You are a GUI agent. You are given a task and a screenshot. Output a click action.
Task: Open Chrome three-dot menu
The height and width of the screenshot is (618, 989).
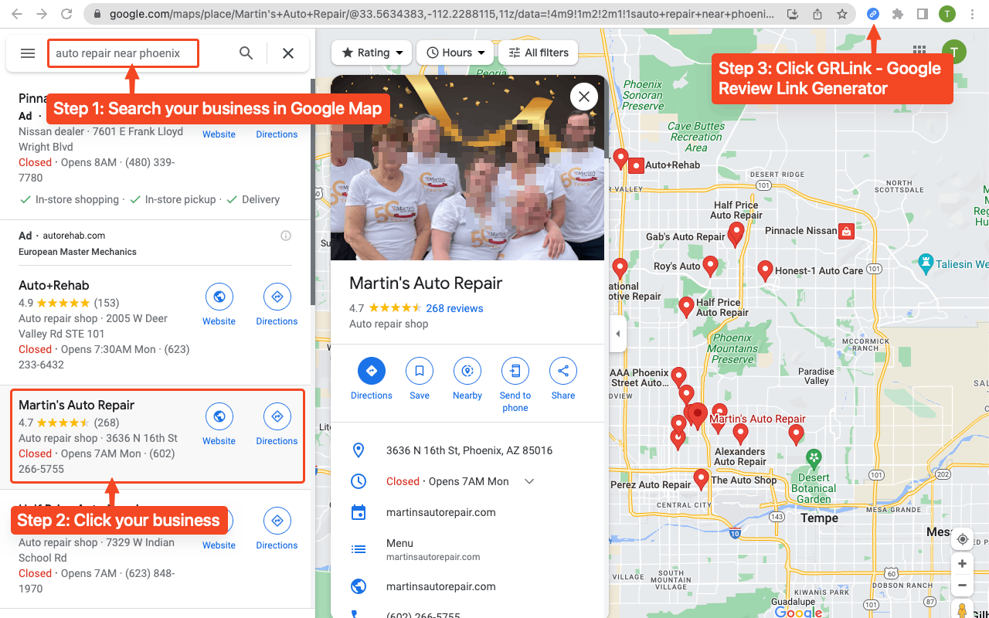pyautogui.click(x=972, y=14)
